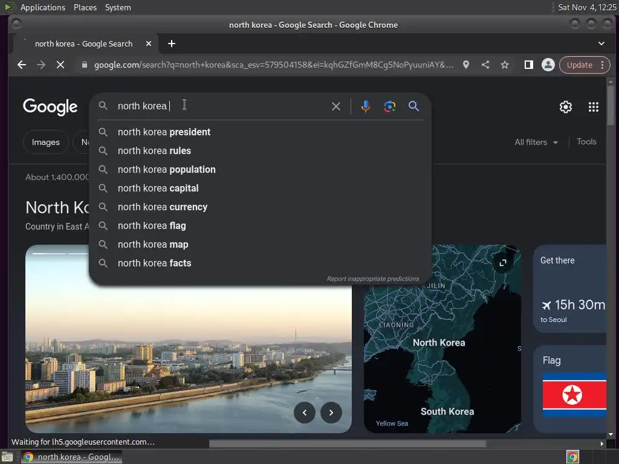Click the clock in the top panel
Image resolution: width=619 pixels, height=464 pixels.
tap(587, 7)
